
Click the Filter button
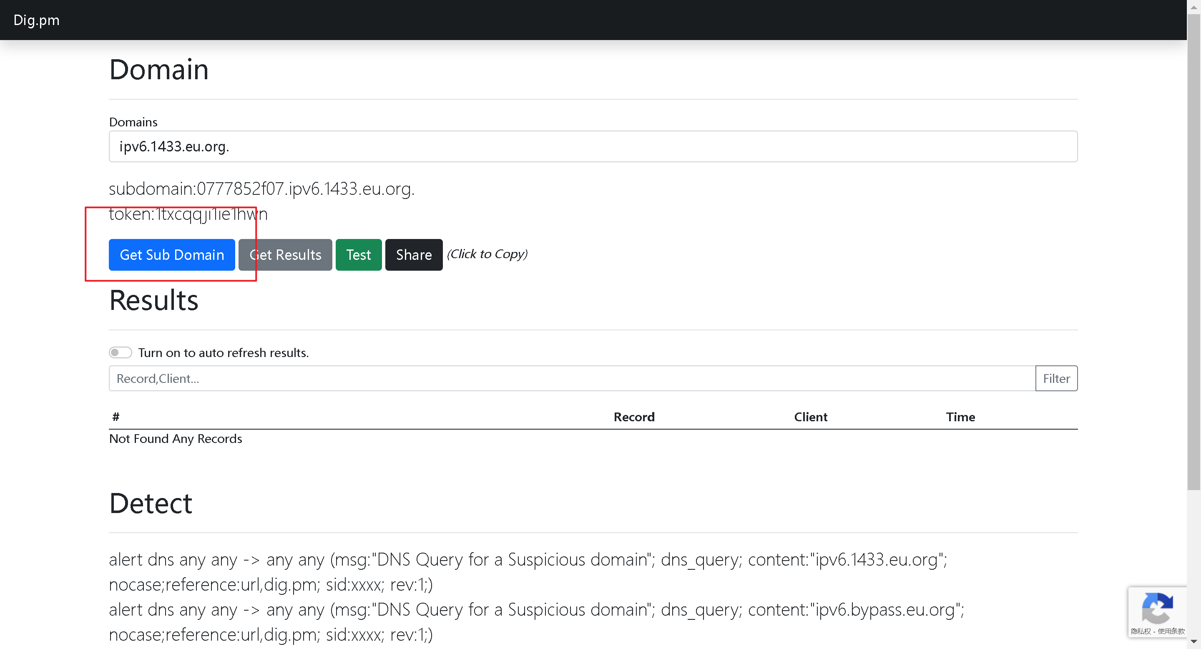point(1056,378)
